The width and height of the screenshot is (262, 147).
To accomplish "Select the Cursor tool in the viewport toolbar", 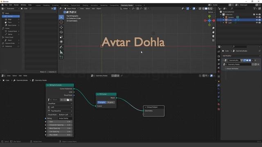I will click(x=61, y=22).
